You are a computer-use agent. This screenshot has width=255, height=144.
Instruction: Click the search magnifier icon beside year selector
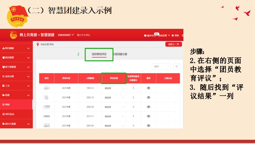176,66
